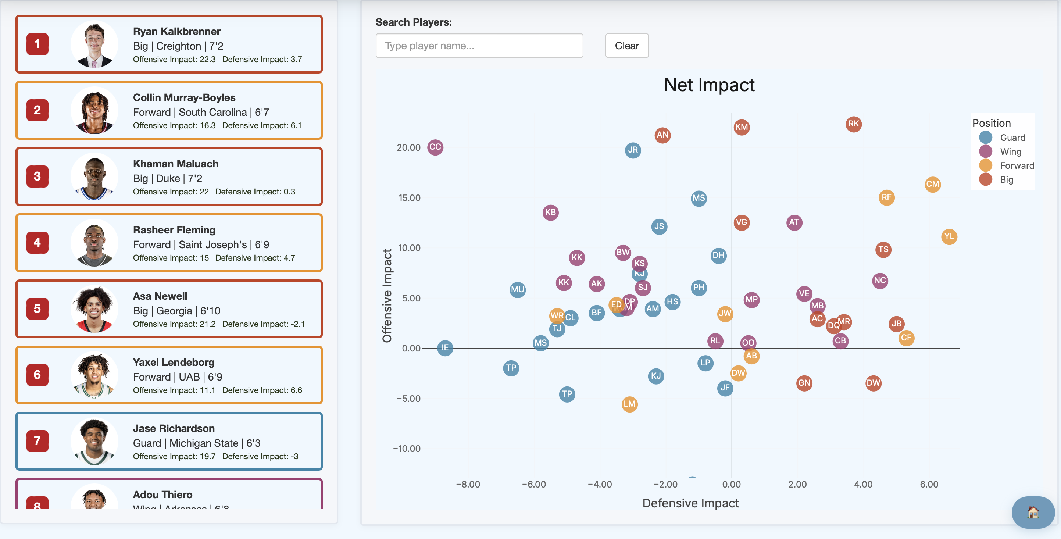The width and height of the screenshot is (1061, 539).
Task: Click the Search Players heading label
Action: (413, 22)
